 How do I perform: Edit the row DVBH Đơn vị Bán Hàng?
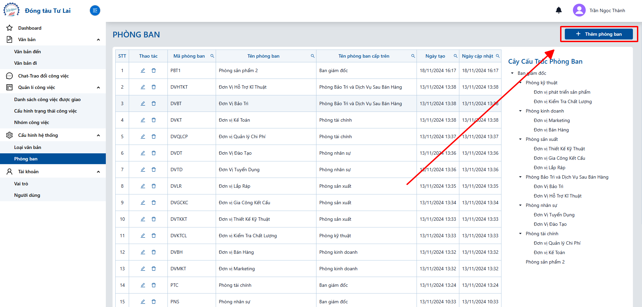[x=143, y=252]
